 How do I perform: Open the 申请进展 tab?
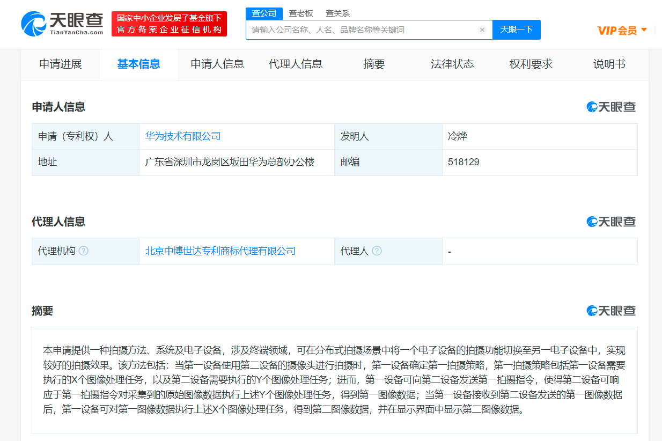coord(60,64)
